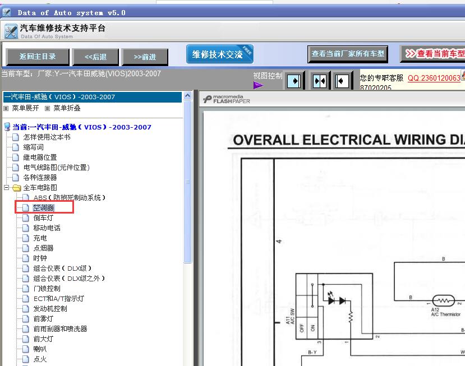Open the 喇叭 wiring diagram
Screen dimensions: 465x366
click(x=40, y=349)
